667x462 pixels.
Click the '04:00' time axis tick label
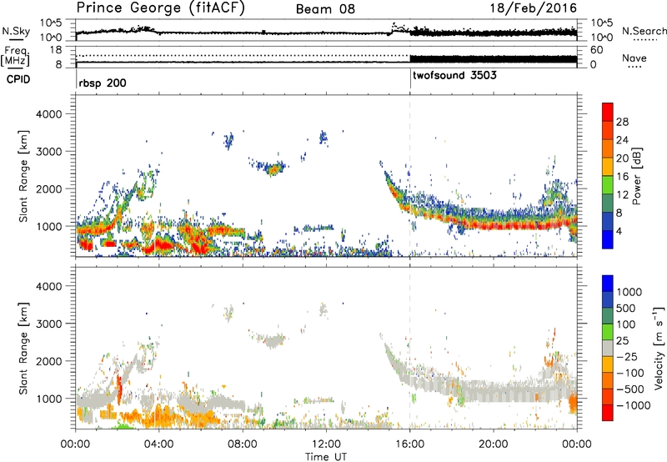159,444
